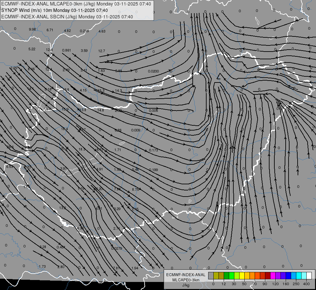Click the map value '4.63'
The height and width of the screenshot is (290, 316).
[102, 31]
